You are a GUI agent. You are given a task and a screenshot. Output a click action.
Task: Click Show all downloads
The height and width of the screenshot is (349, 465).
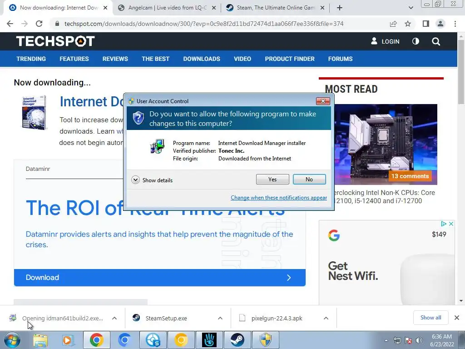coord(430,318)
